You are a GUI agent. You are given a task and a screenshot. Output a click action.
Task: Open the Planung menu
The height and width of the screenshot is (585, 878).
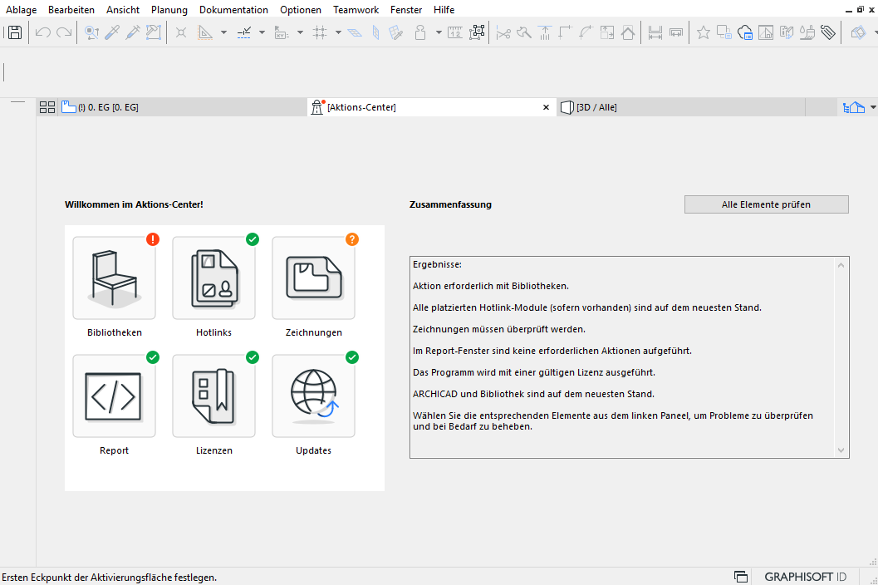(169, 9)
